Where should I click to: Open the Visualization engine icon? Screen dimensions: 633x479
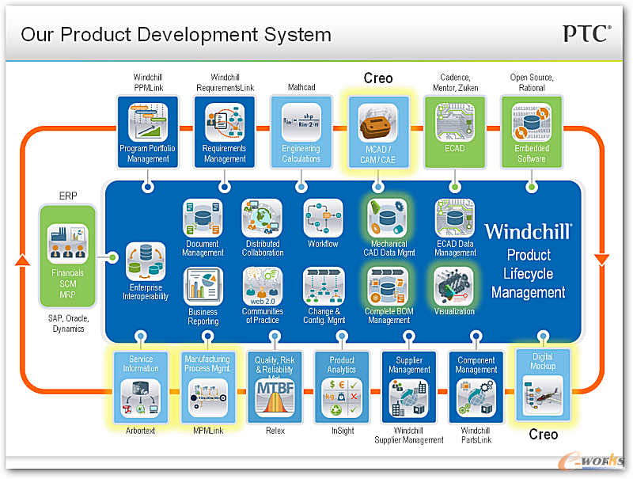point(453,287)
